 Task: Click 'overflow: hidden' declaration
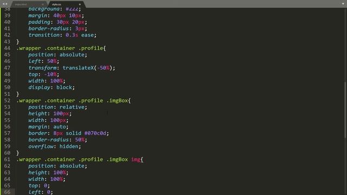click(x=54, y=147)
